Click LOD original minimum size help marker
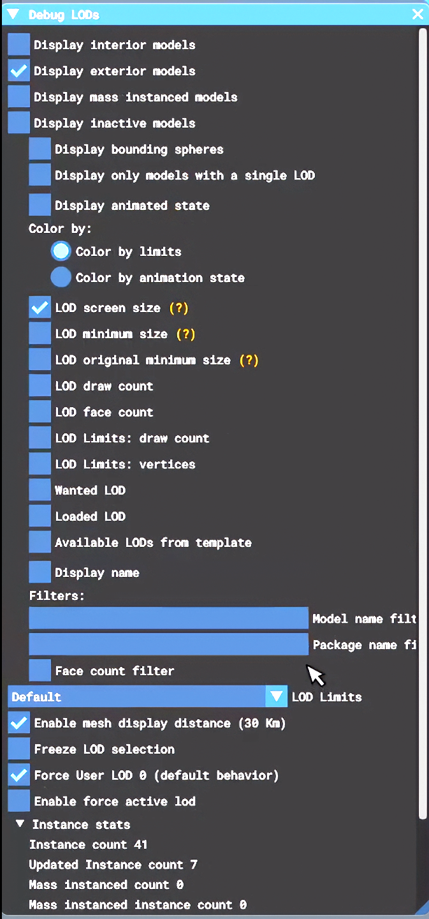 [249, 361]
